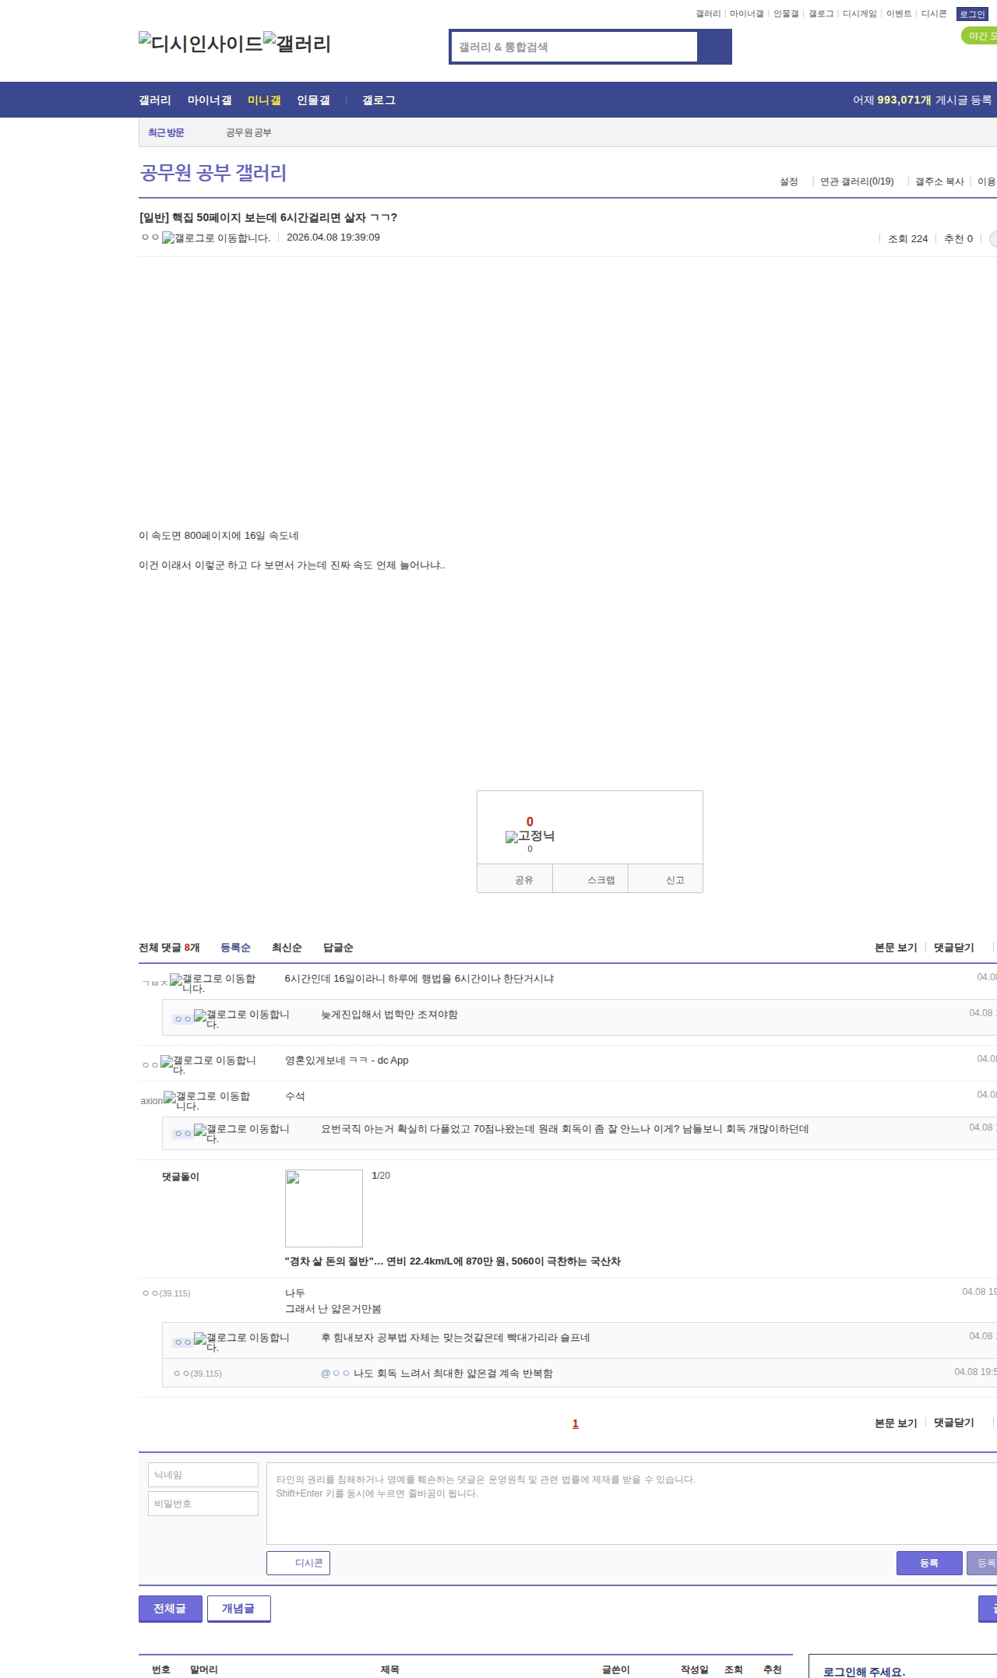997x1678 pixels.
Task: Click the small 디시게임 link in top bar
Action: tap(860, 14)
